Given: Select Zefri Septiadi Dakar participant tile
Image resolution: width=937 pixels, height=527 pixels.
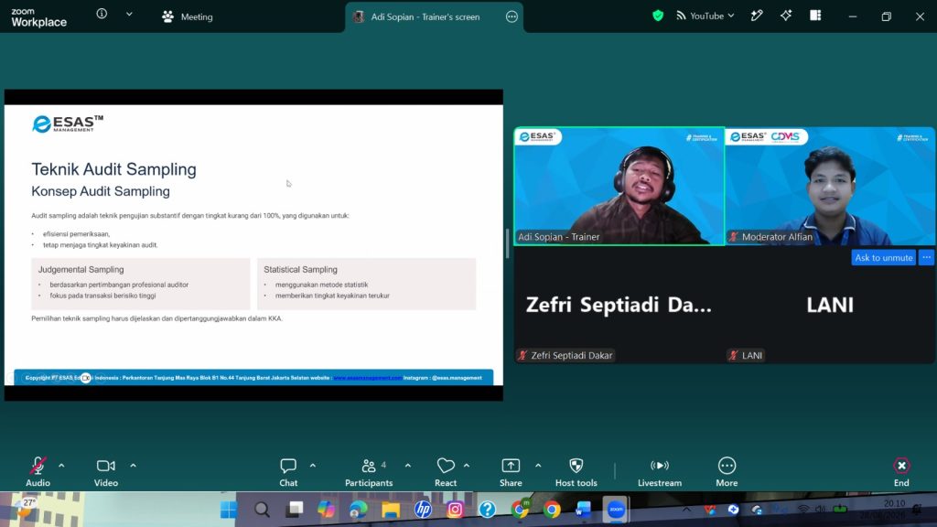Looking at the screenshot, I should (x=619, y=305).
